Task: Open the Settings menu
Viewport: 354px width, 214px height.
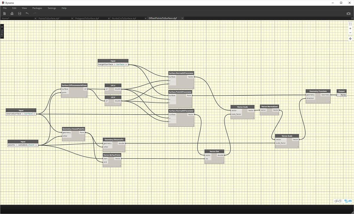Action: (52, 8)
